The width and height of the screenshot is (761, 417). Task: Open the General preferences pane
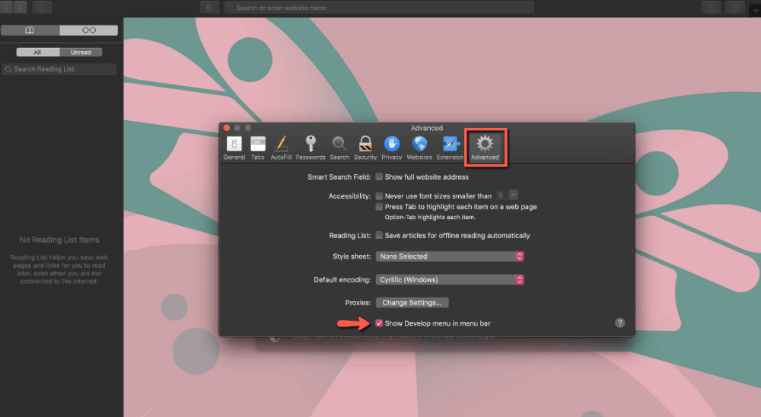[234, 148]
